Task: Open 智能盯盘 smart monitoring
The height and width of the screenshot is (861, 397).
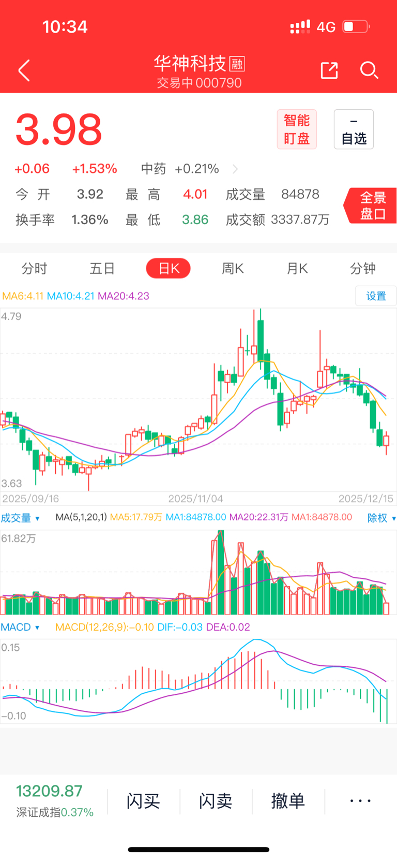Action: pos(297,129)
